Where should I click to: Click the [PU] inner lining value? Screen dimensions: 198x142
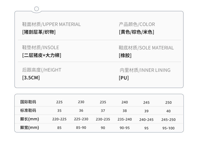pos(124,78)
